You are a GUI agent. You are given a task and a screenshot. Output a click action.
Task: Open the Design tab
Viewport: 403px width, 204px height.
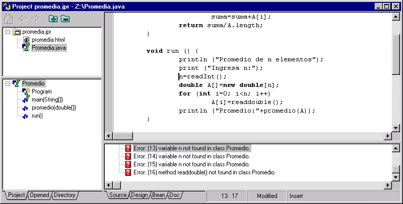139,195
